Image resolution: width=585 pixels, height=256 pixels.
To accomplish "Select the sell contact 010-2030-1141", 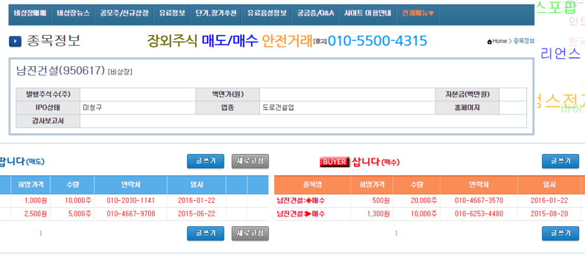I will pyautogui.click(x=131, y=201).
